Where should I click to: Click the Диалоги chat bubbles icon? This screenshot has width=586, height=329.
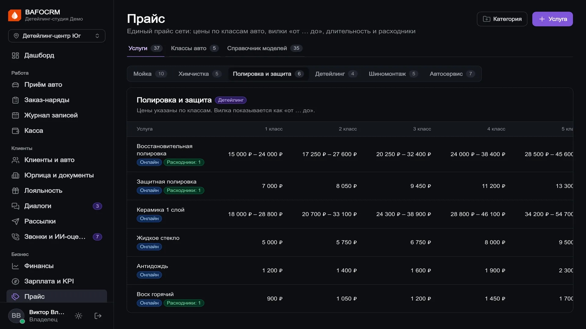pyautogui.click(x=15, y=206)
